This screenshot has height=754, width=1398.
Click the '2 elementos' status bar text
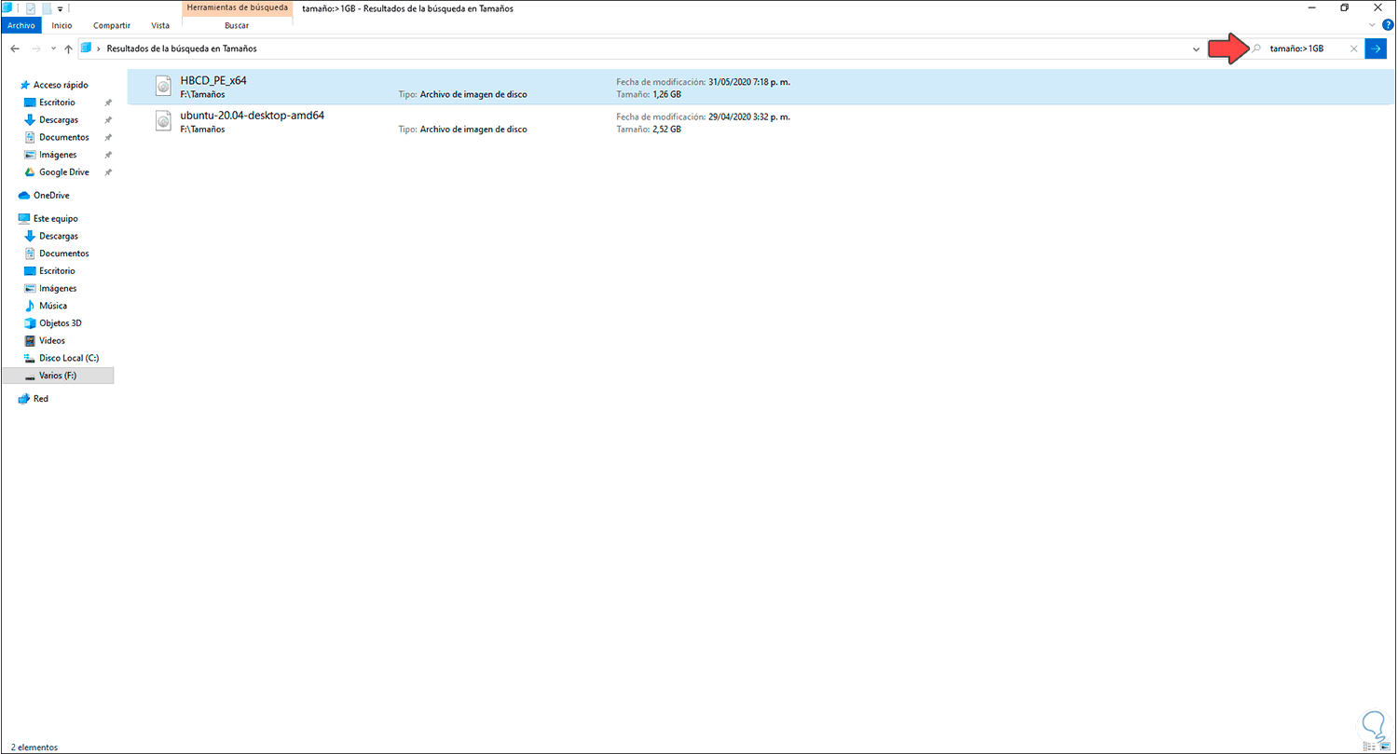[x=34, y=747]
